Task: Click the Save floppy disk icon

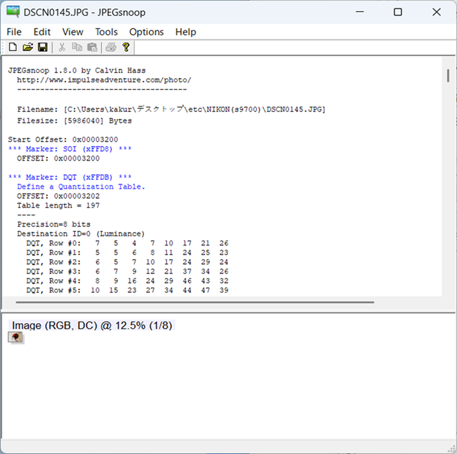Action: tap(42, 47)
